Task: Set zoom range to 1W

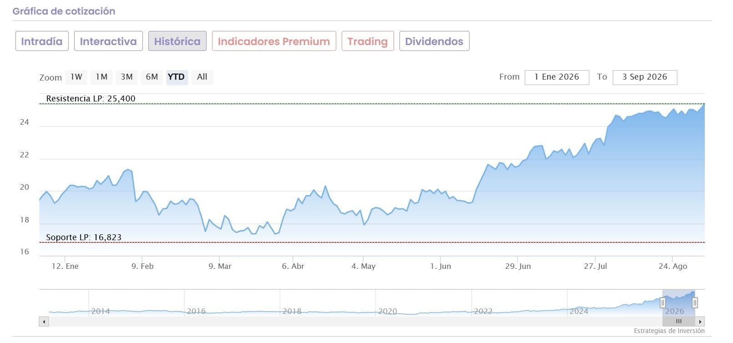Action: click(76, 77)
